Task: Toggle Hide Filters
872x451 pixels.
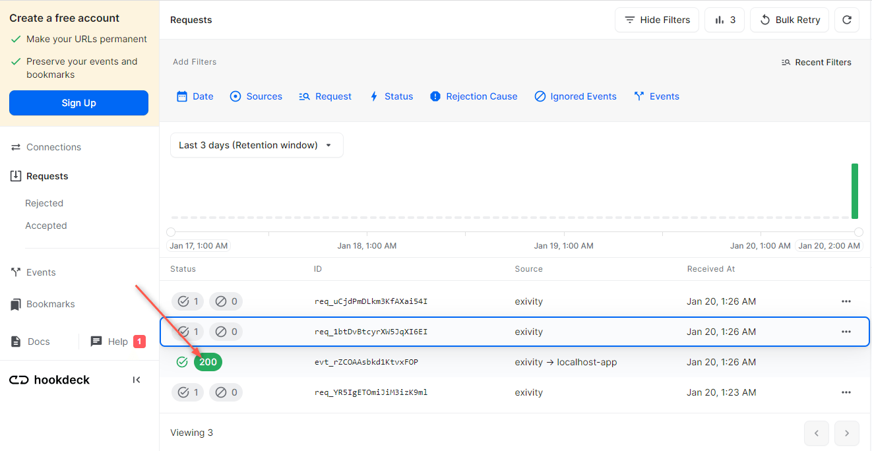Action: [656, 20]
